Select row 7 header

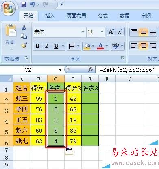click(7, 150)
